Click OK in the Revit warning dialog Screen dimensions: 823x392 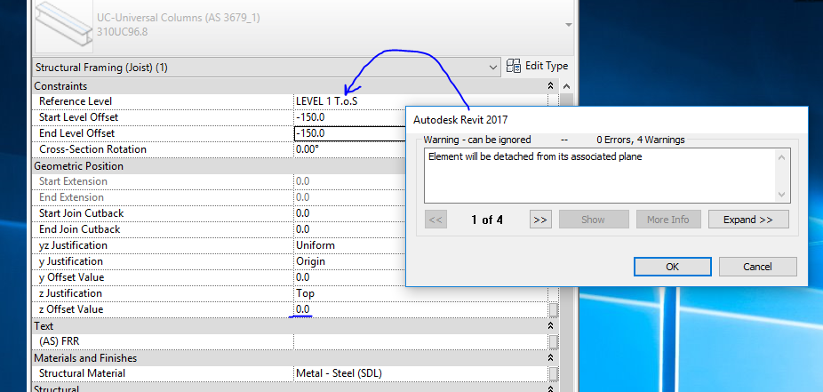click(673, 267)
